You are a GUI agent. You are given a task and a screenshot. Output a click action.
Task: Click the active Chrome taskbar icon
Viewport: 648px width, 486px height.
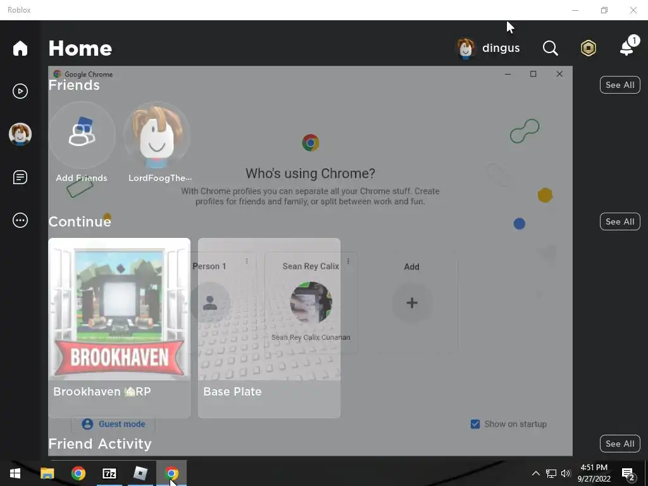pyautogui.click(x=171, y=473)
